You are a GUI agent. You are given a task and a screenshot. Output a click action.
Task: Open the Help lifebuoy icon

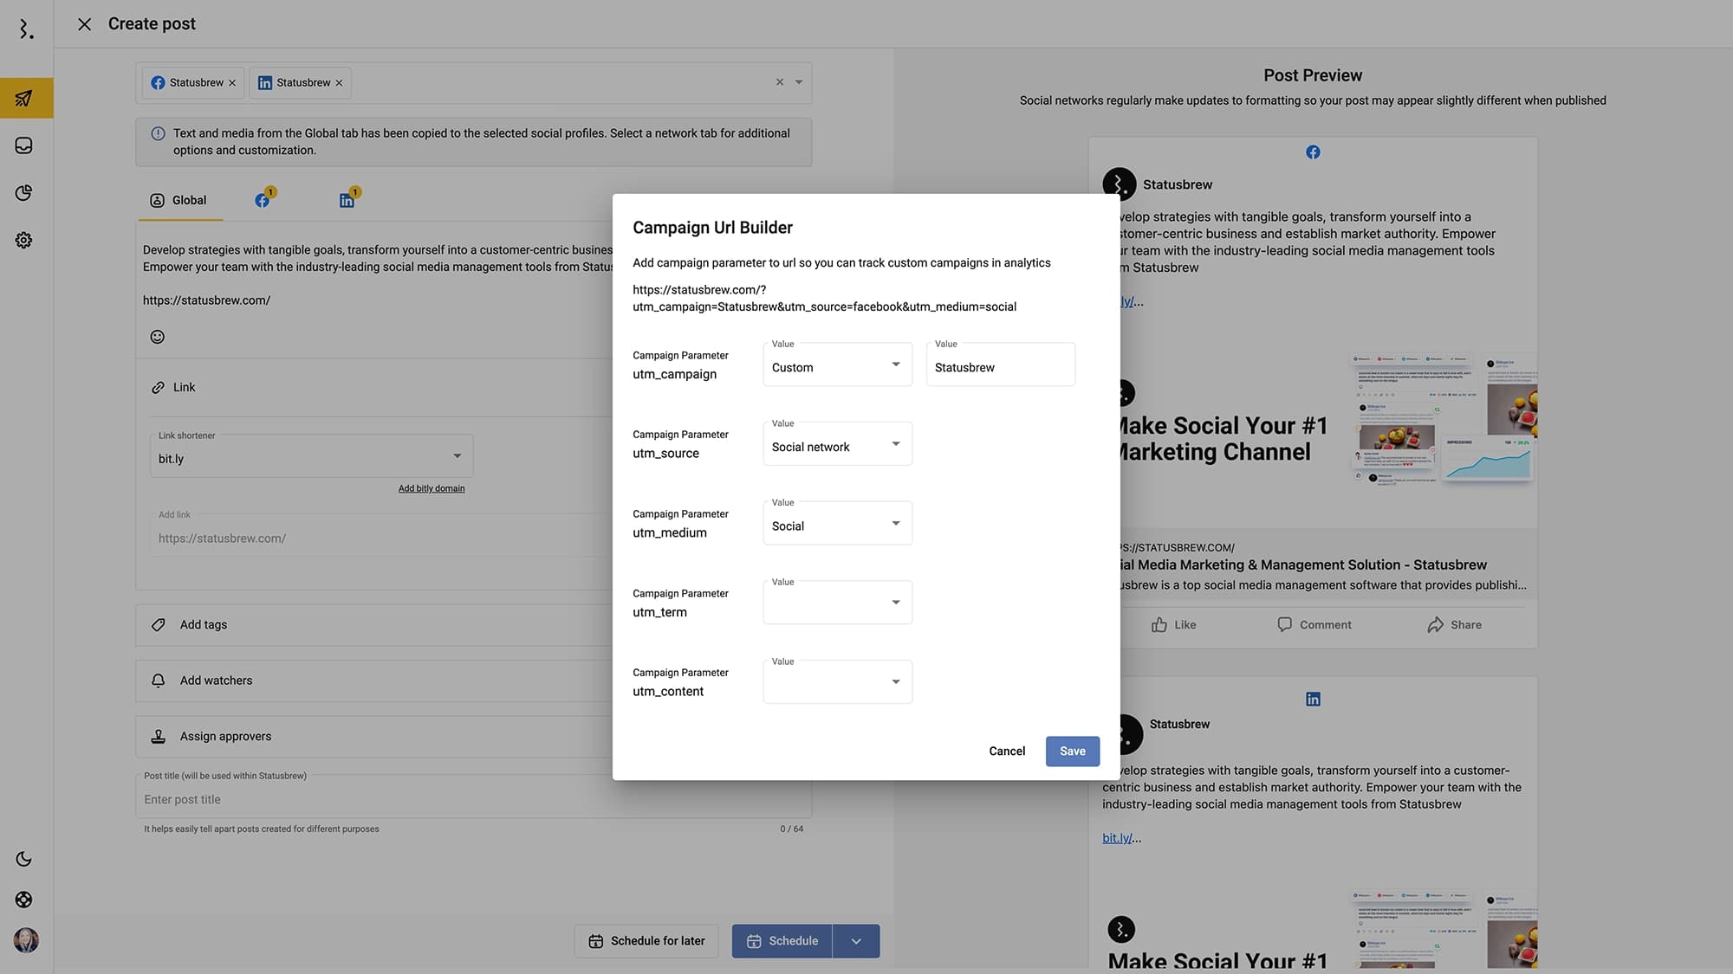coord(24,900)
